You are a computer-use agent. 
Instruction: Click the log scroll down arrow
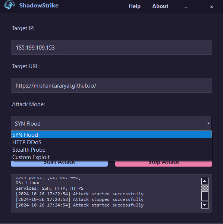205,205
